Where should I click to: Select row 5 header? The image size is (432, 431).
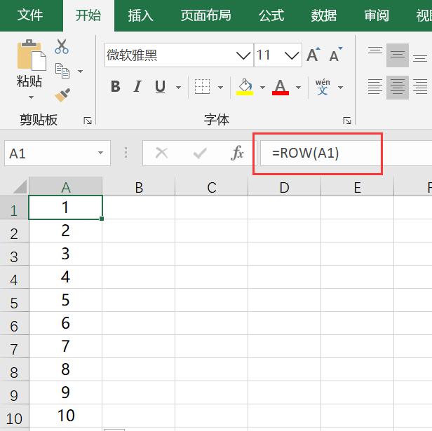pos(14,301)
